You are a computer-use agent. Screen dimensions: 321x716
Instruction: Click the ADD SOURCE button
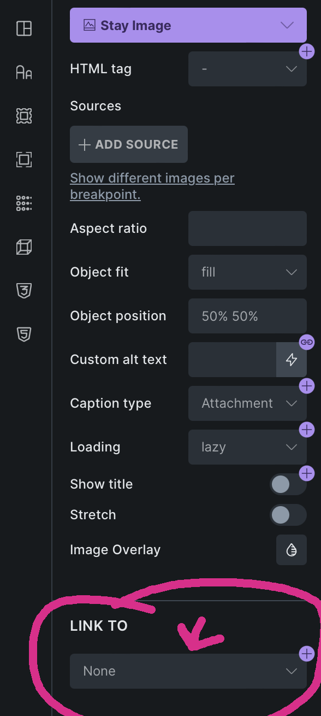coord(129,144)
